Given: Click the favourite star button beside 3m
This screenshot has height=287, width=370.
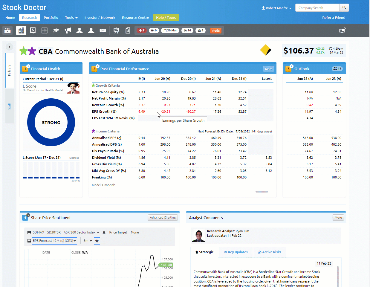Looking at the screenshot, I should click(97, 241).
